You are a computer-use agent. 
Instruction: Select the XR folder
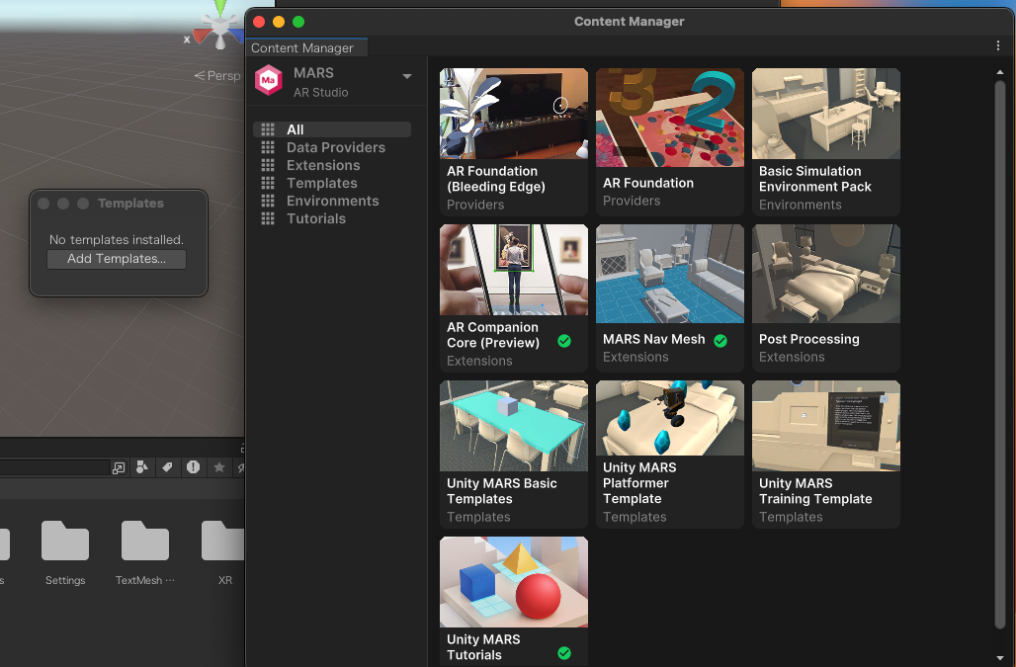[x=224, y=553]
